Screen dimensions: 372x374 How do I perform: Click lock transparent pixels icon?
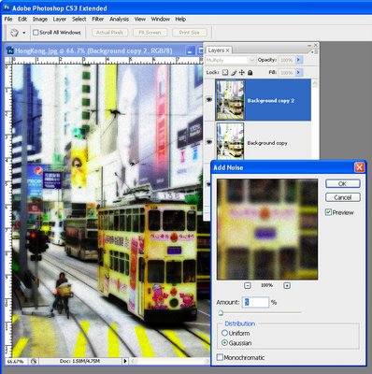pyautogui.click(x=225, y=73)
